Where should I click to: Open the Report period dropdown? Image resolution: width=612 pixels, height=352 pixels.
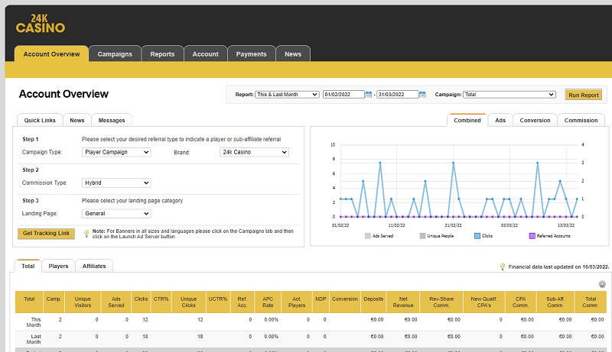click(x=287, y=94)
